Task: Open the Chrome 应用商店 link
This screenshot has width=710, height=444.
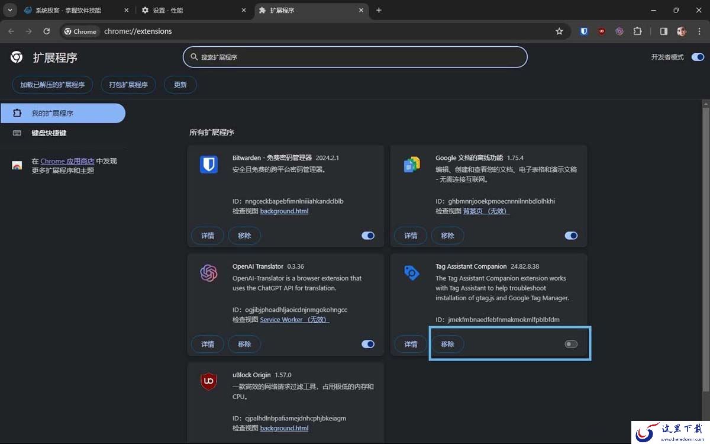Action: (x=67, y=161)
